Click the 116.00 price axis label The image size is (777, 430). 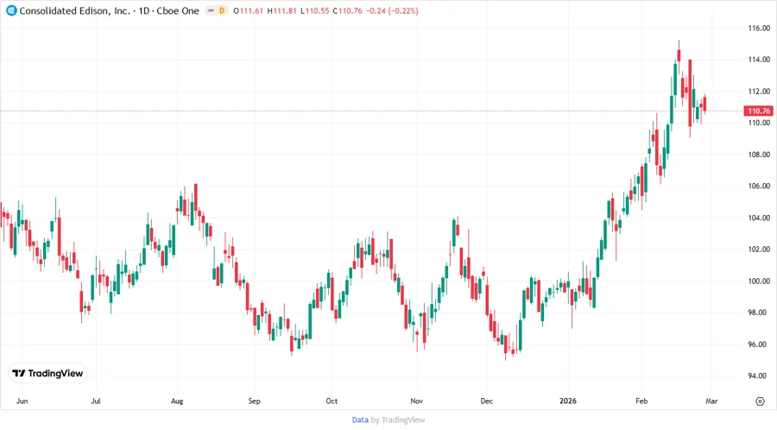pyautogui.click(x=759, y=28)
